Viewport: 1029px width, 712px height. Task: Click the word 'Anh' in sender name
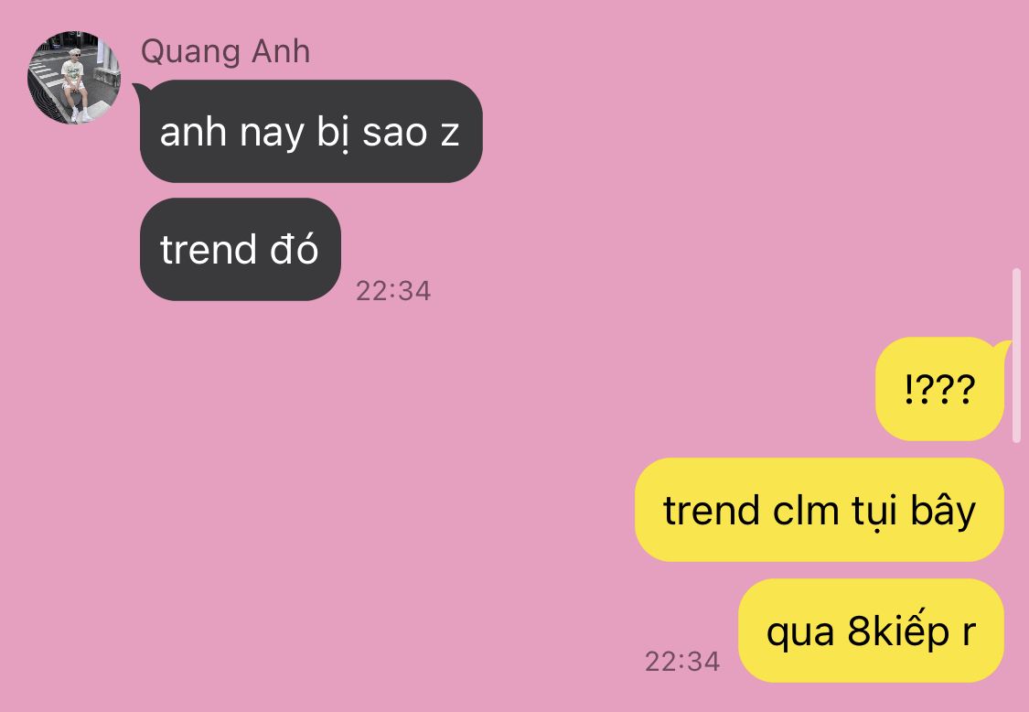[281, 52]
